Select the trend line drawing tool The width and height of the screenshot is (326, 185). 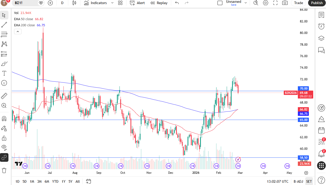[x=4, y=25]
